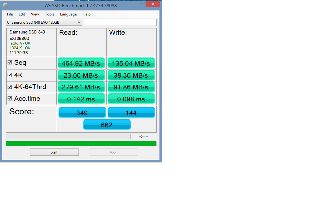Uncheck the Seq test checkbox
Image resolution: width=319 pixels, height=199 pixels.
pyautogui.click(x=10, y=63)
